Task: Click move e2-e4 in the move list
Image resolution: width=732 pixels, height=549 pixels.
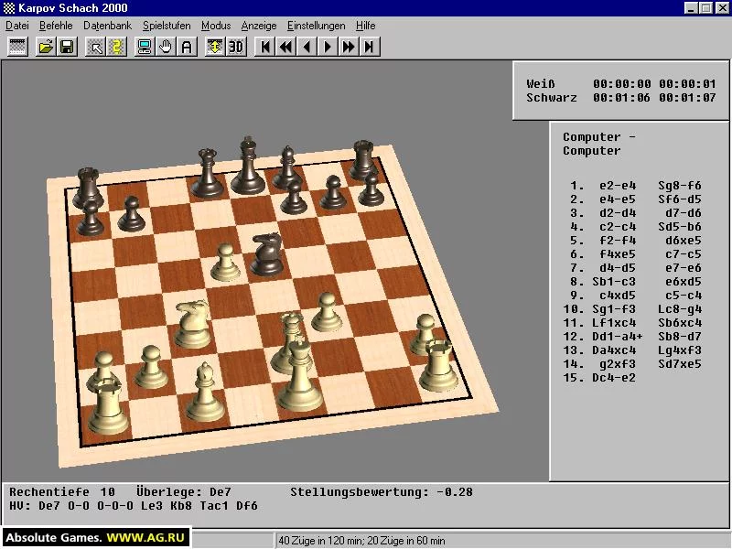Action: 617,186
